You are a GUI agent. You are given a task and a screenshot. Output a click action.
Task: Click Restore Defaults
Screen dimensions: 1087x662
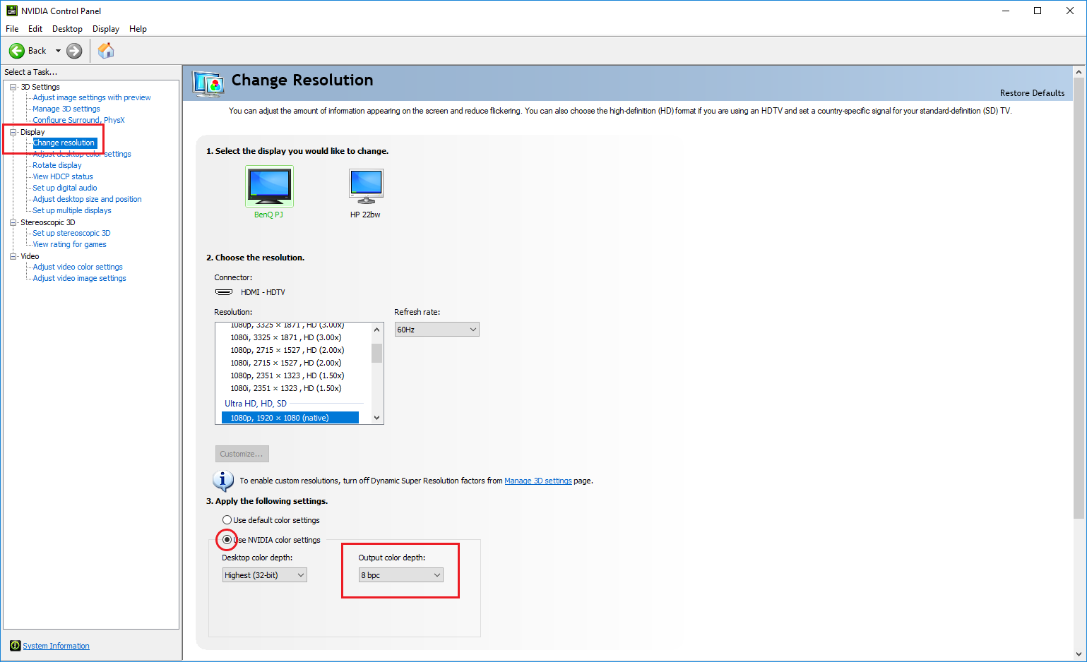click(1032, 93)
